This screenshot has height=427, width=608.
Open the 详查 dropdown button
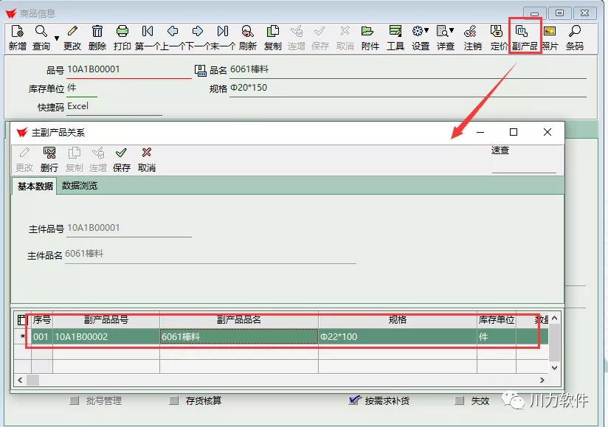point(445,32)
